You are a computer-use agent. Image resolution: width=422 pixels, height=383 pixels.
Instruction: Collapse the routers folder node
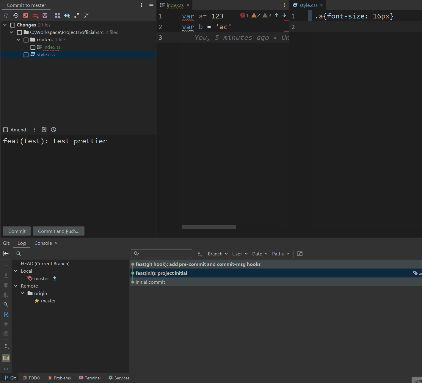pyautogui.click(x=18, y=40)
